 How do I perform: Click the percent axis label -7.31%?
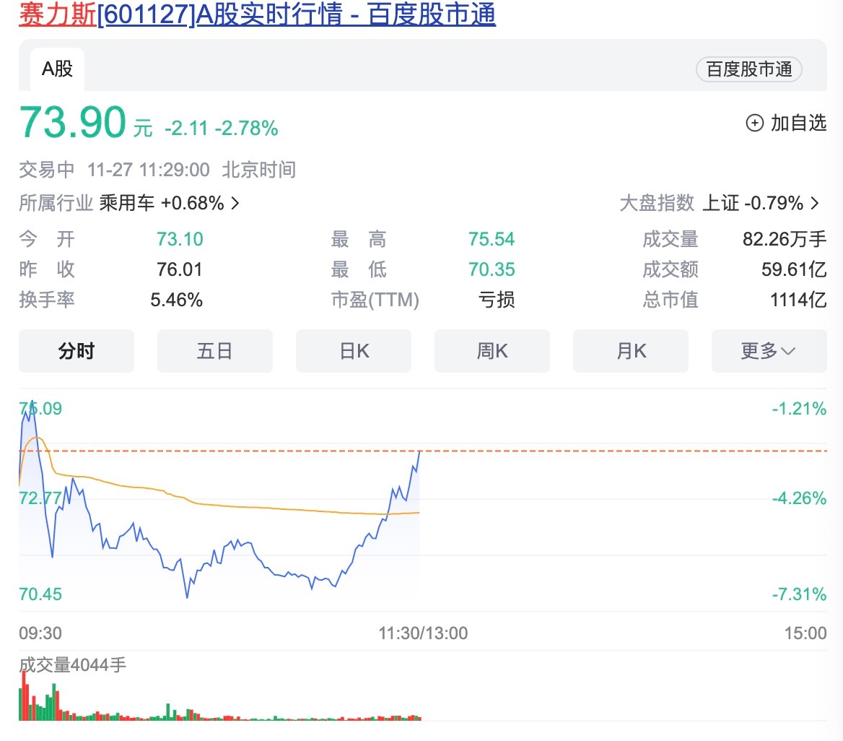click(799, 594)
